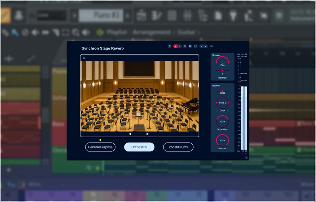Click the reverb time slider at 1.80s

pos(222,91)
